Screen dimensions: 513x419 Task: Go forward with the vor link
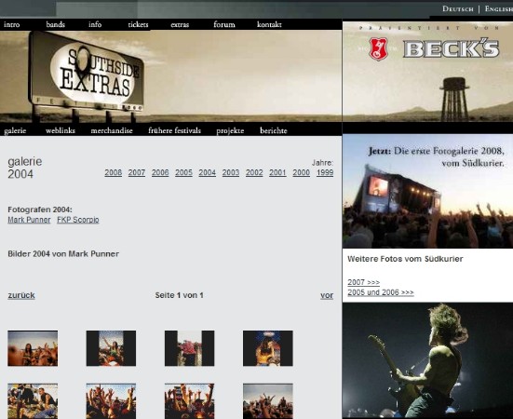point(327,295)
